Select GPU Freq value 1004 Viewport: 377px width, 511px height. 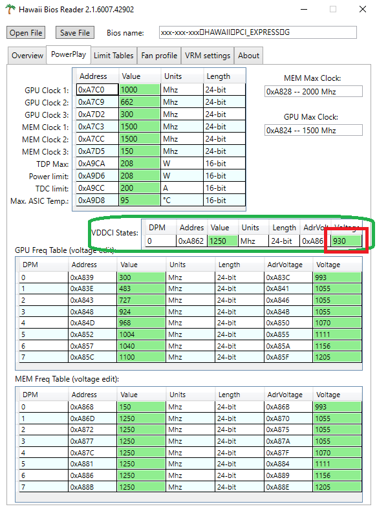pos(141,334)
